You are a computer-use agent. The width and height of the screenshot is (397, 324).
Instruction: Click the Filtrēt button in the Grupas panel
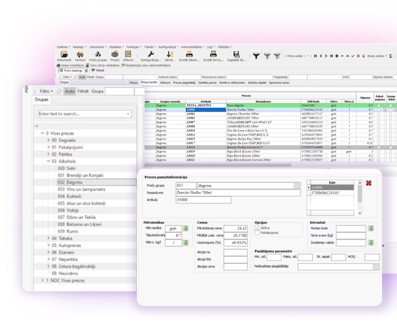coord(83,92)
